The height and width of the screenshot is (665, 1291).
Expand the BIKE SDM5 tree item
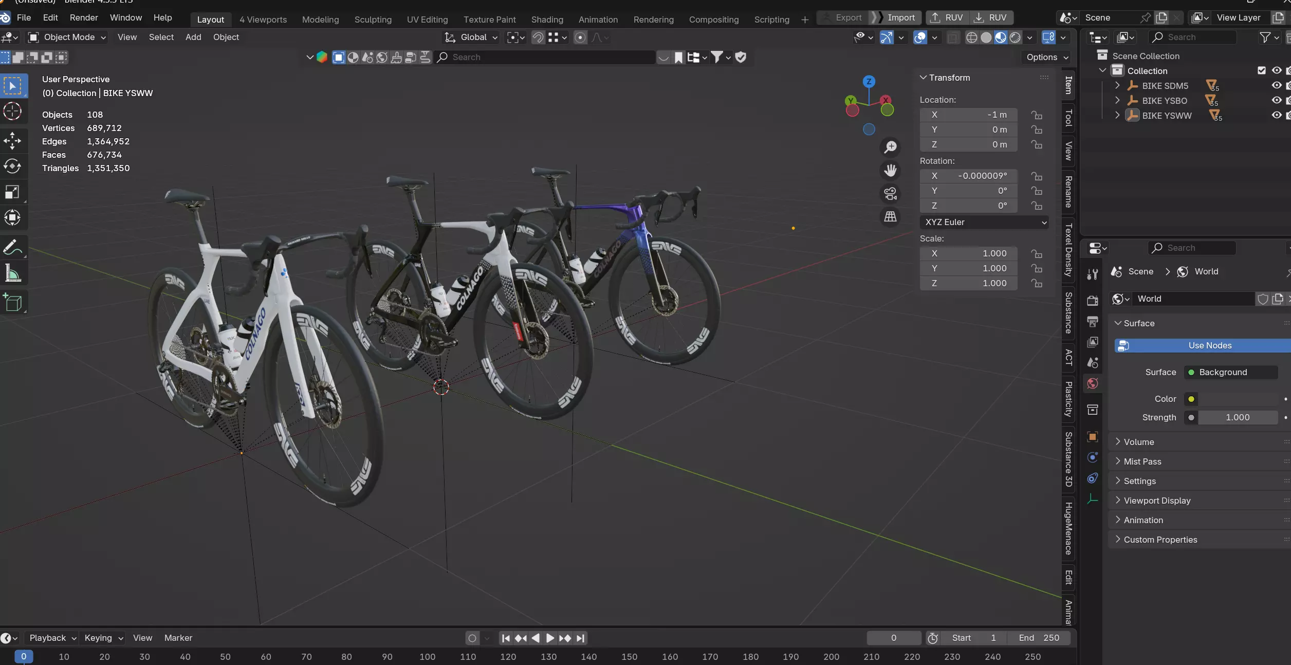tap(1117, 85)
